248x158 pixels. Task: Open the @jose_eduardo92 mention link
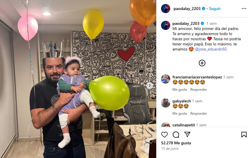(211, 49)
